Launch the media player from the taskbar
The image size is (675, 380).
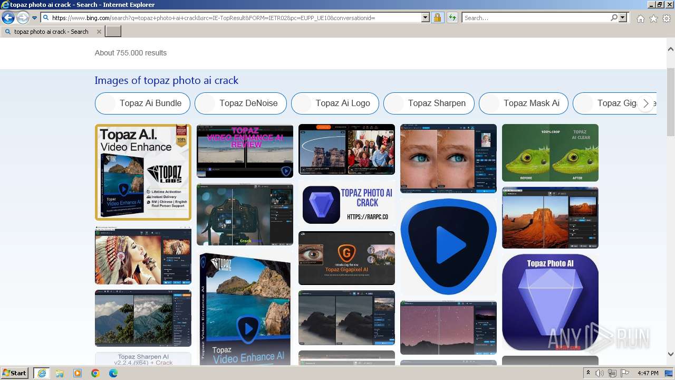click(x=78, y=373)
